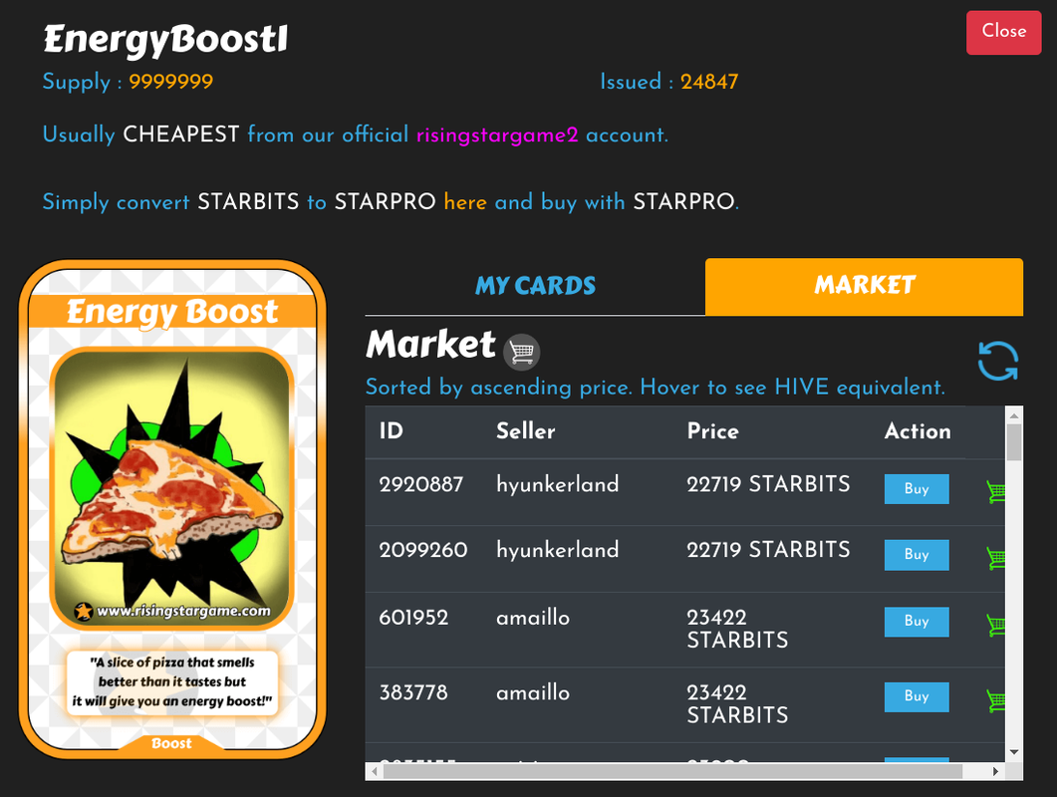Click seller amaillo in row 383778

tap(533, 692)
